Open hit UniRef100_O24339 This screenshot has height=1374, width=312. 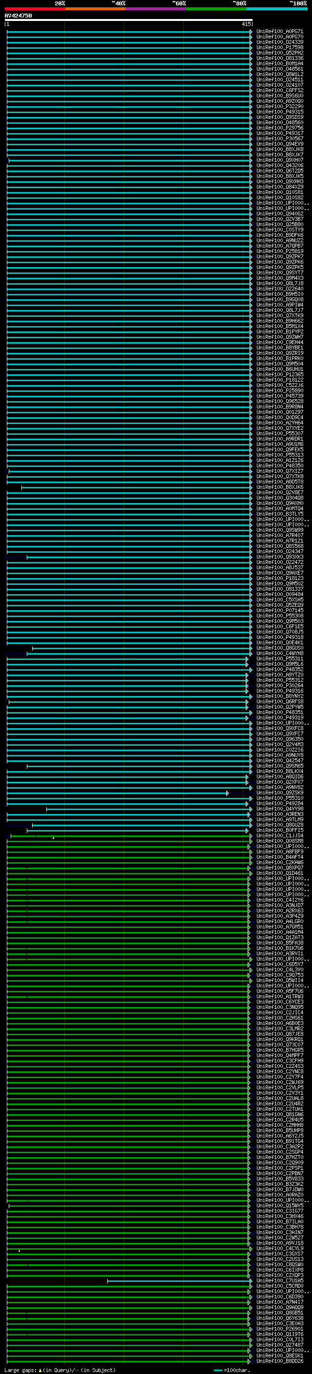[280, 42]
